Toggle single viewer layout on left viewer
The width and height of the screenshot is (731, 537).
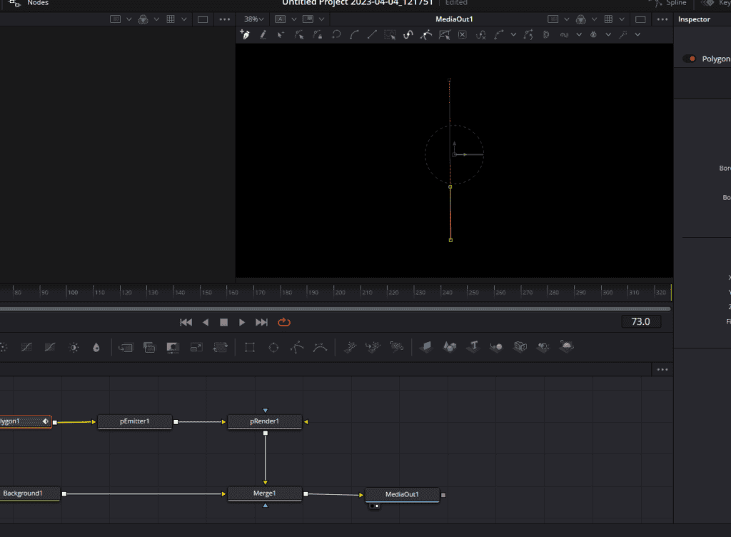tap(203, 19)
